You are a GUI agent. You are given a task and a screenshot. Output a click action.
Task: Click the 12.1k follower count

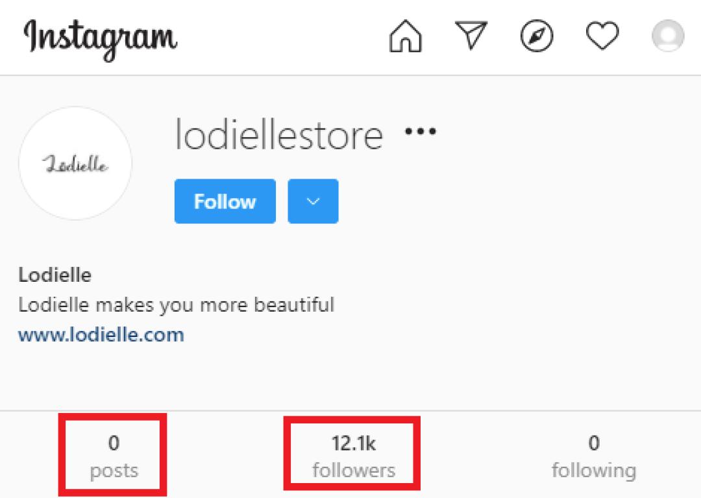tap(354, 443)
